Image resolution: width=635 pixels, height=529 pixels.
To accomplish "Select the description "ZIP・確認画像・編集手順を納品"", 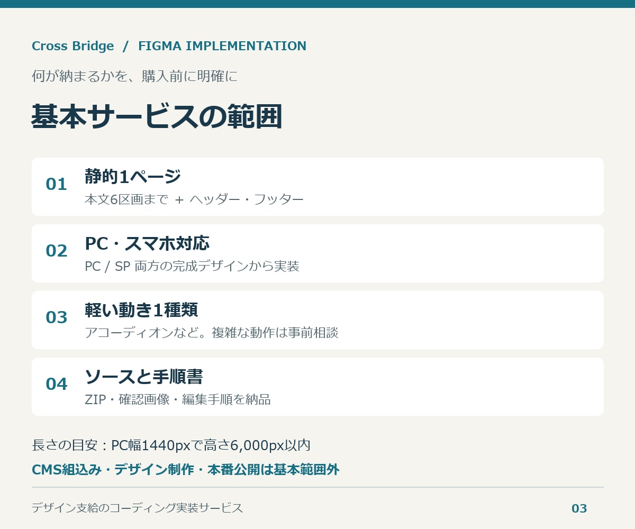I will (178, 399).
